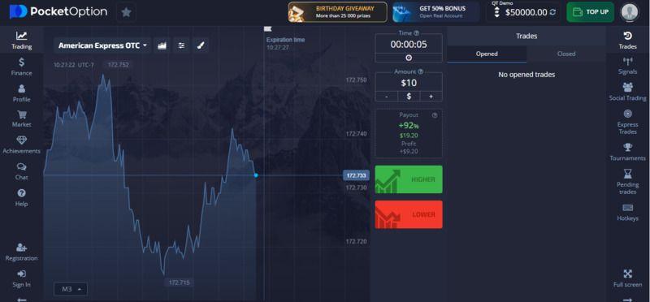Click the 00:00:05 time field
Image resolution: width=650 pixels, height=302 pixels.
tap(409, 45)
